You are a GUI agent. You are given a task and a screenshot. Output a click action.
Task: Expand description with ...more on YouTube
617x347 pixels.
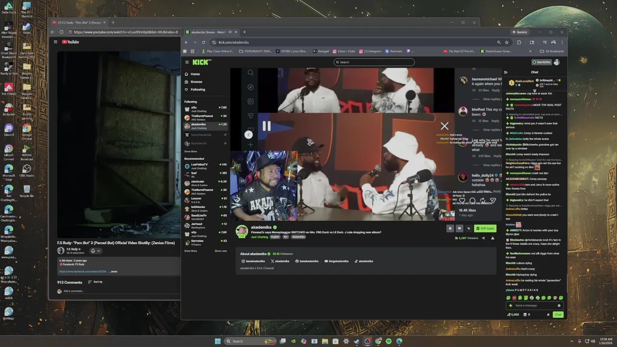[x=114, y=271]
